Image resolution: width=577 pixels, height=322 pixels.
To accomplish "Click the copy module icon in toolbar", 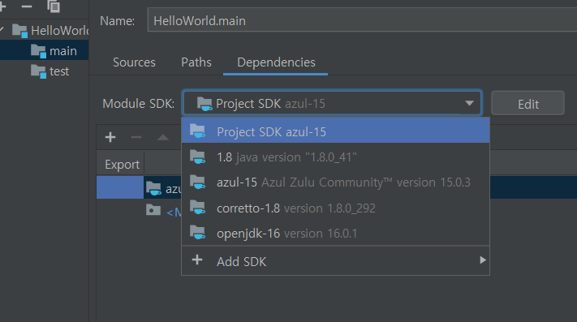I will (x=54, y=6).
